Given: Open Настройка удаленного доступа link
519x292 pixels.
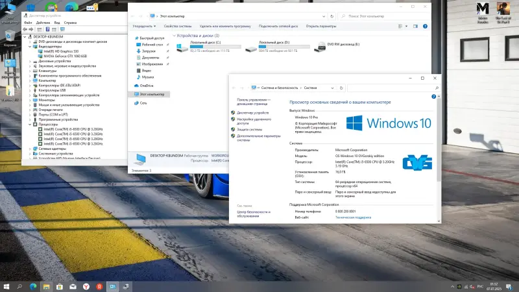Looking at the screenshot, I should pos(254,121).
